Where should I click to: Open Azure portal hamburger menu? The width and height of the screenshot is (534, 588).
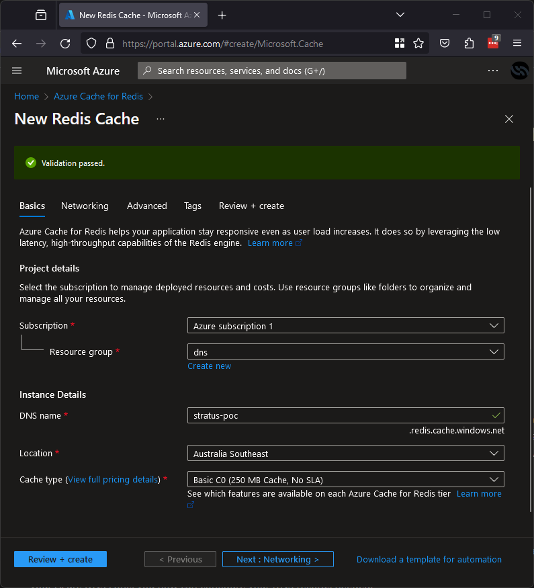click(17, 71)
